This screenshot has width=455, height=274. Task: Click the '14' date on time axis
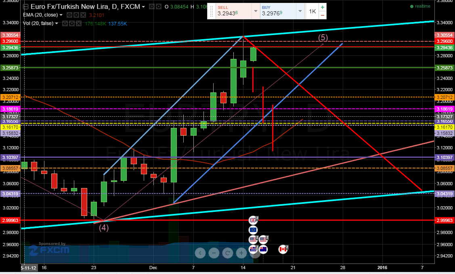point(243,267)
